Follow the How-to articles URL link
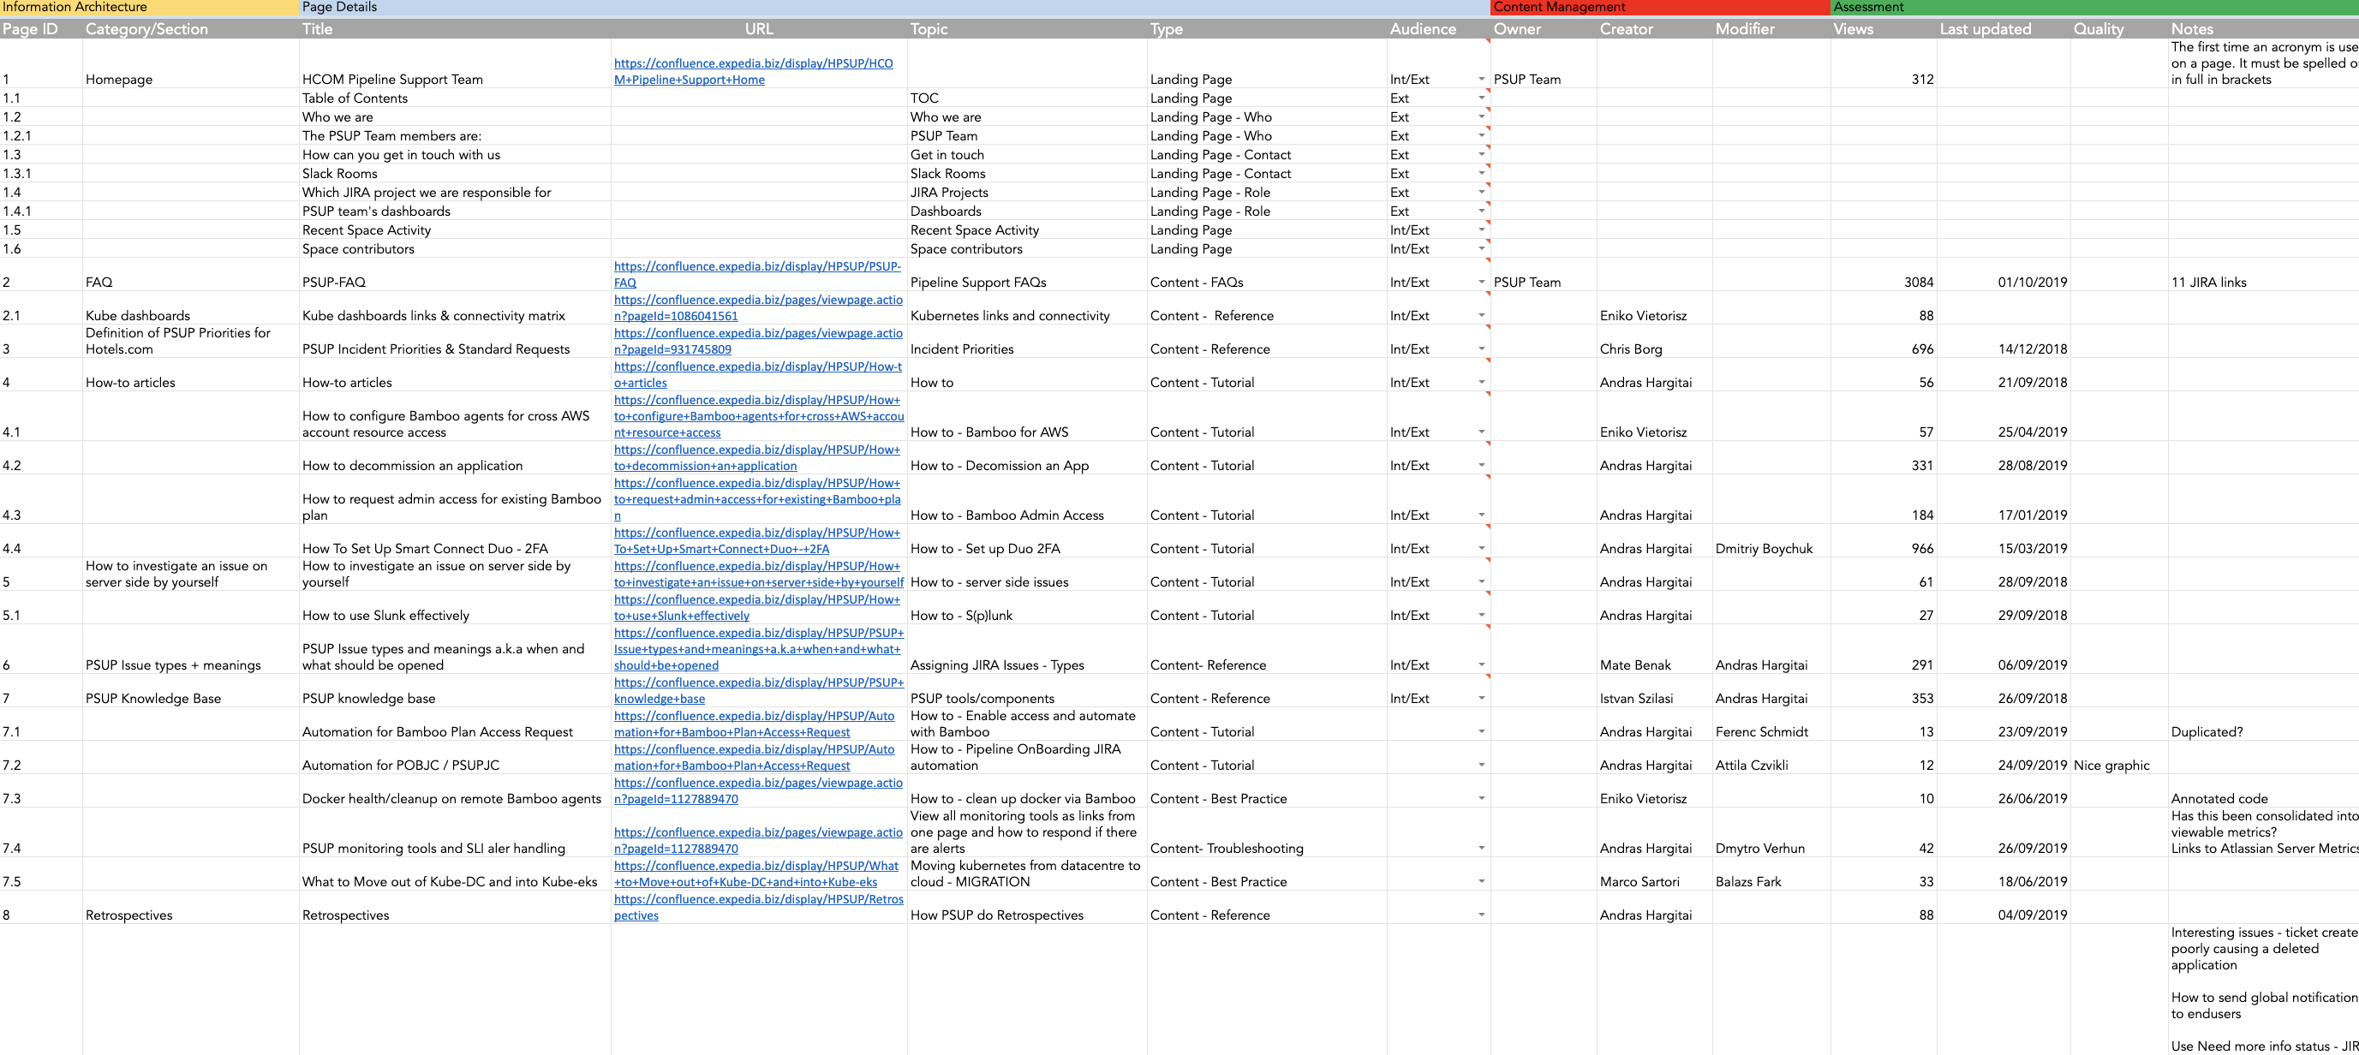 coord(756,367)
